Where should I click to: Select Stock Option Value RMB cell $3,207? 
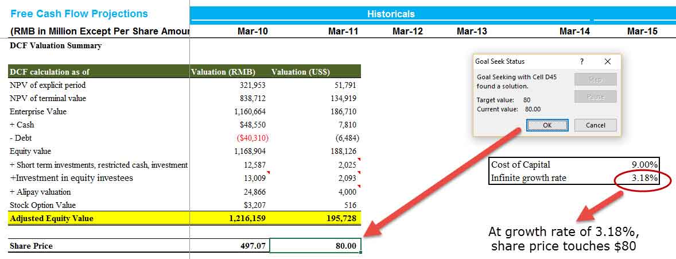click(x=255, y=205)
